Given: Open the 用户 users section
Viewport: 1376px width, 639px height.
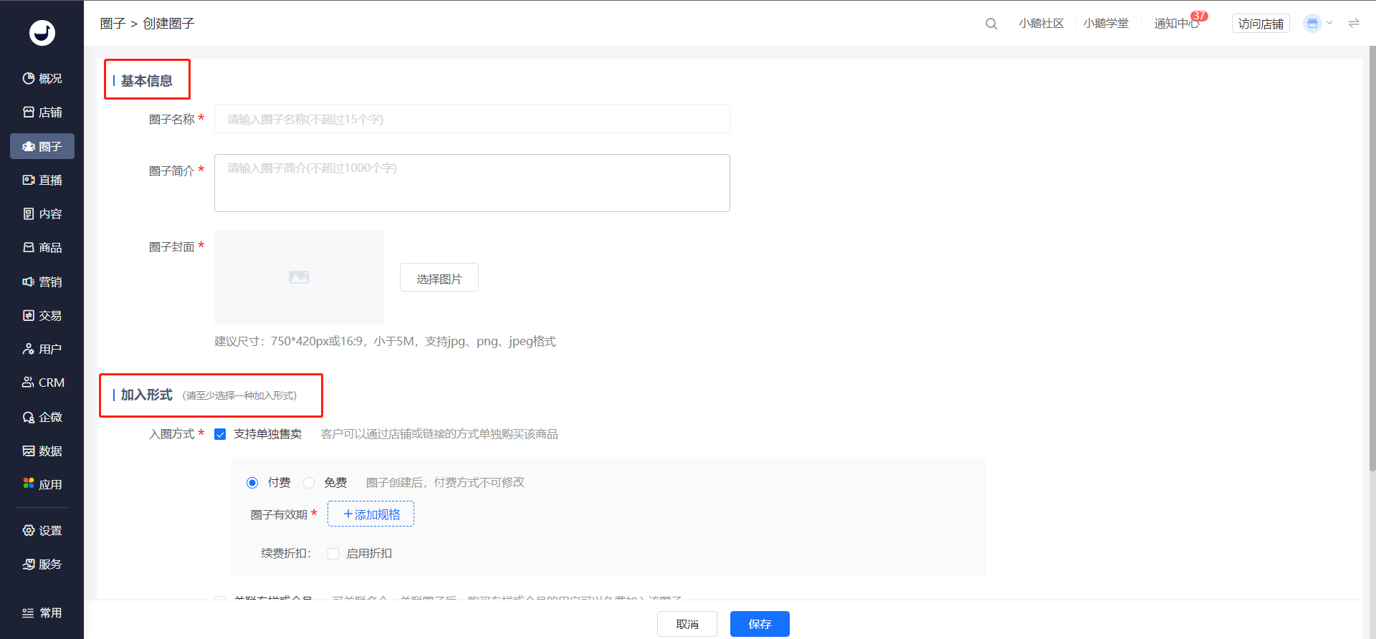Looking at the screenshot, I should coord(42,349).
